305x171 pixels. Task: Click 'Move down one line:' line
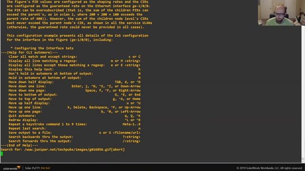pos(74,86)
